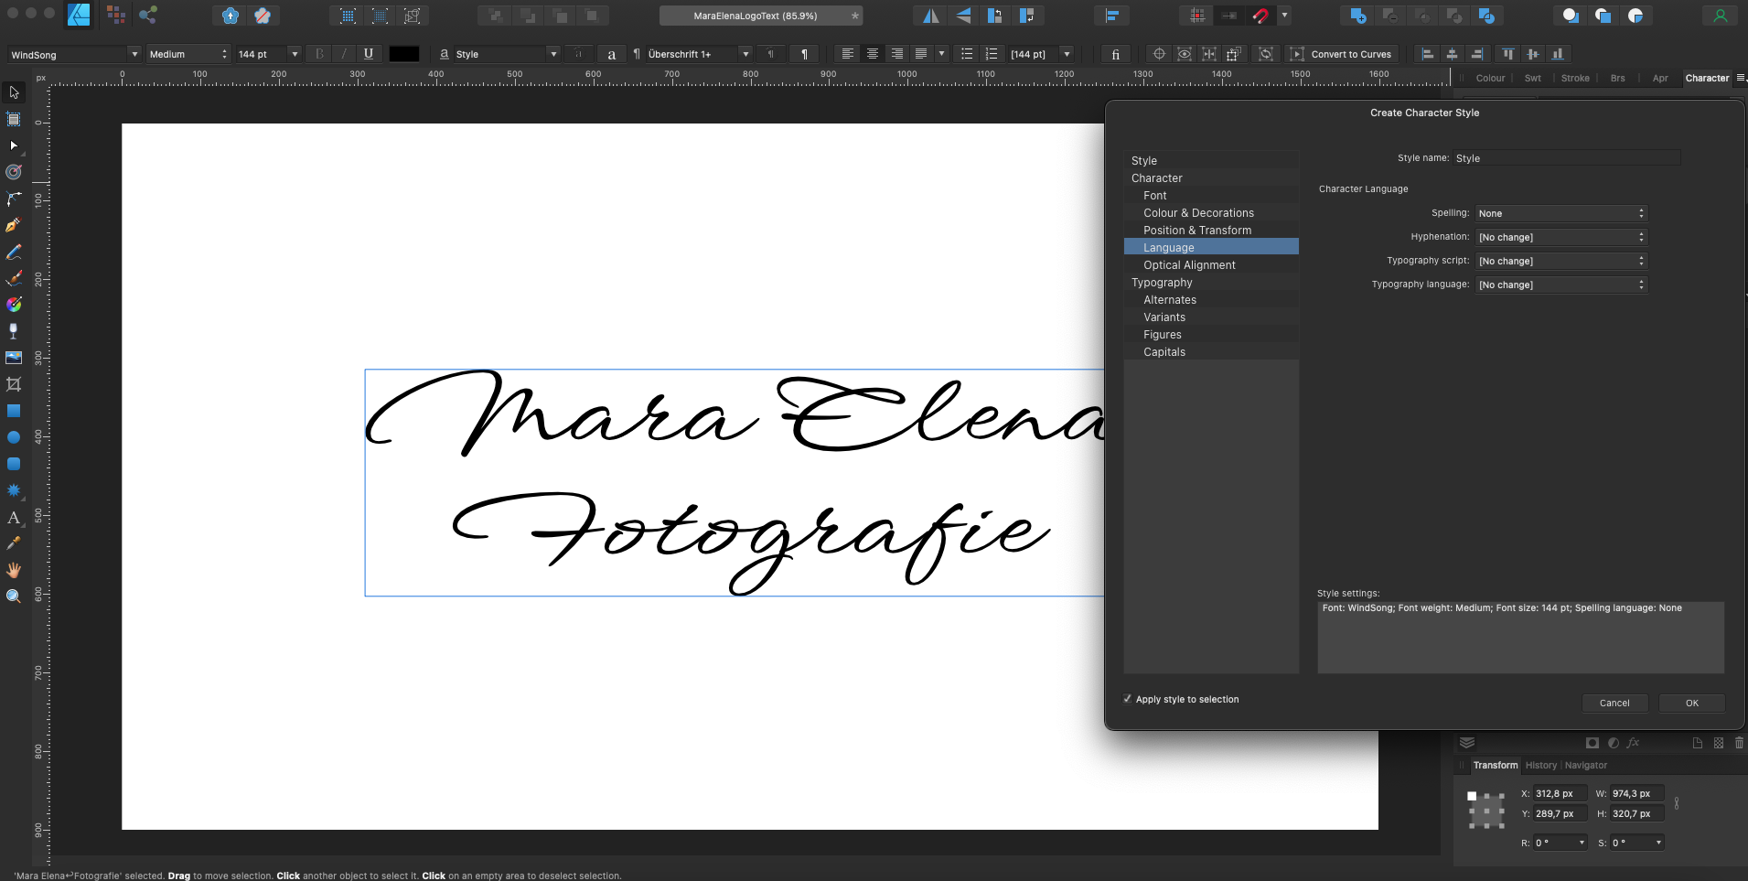Toggle left text alignment
Screen dimensions: 1748x881
click(x=848, y=54)
